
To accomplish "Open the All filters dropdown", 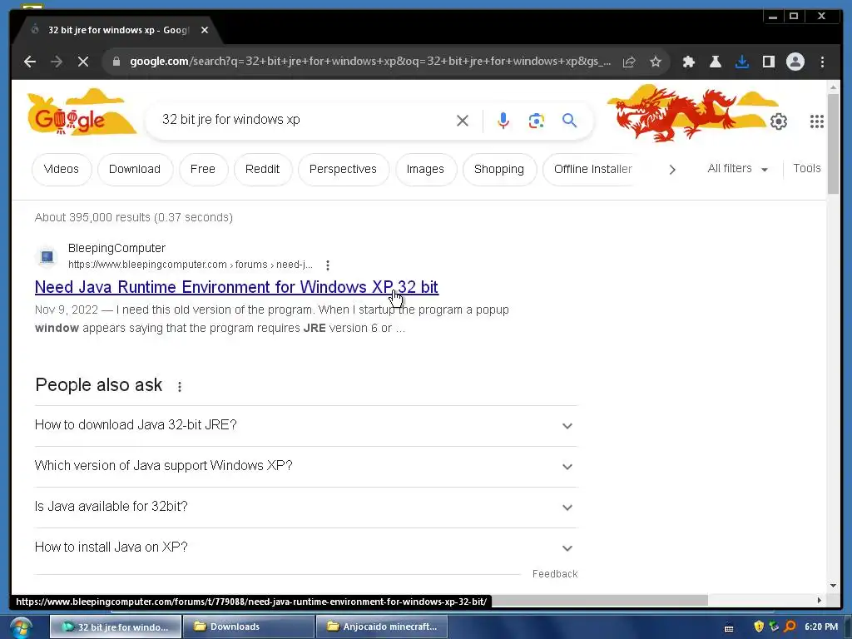I will click(x=737, y=169).
